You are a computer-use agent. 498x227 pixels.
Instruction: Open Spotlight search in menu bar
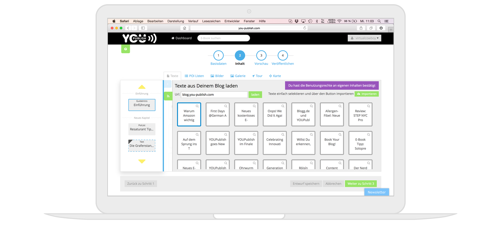click(379, 21)
